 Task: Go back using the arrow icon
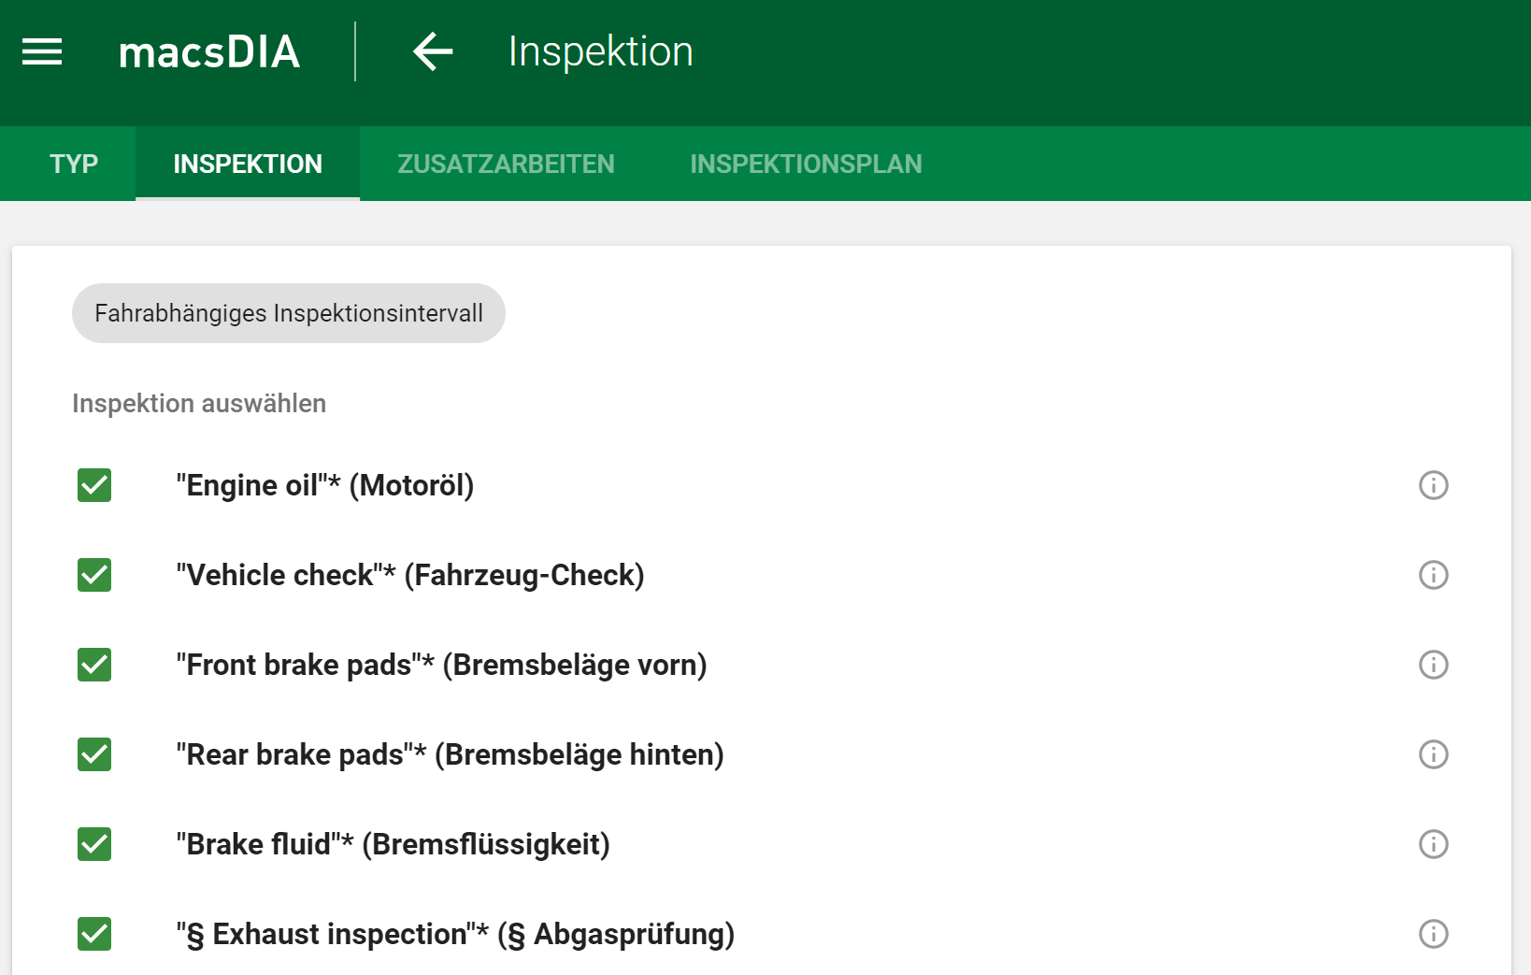point(433,51)
